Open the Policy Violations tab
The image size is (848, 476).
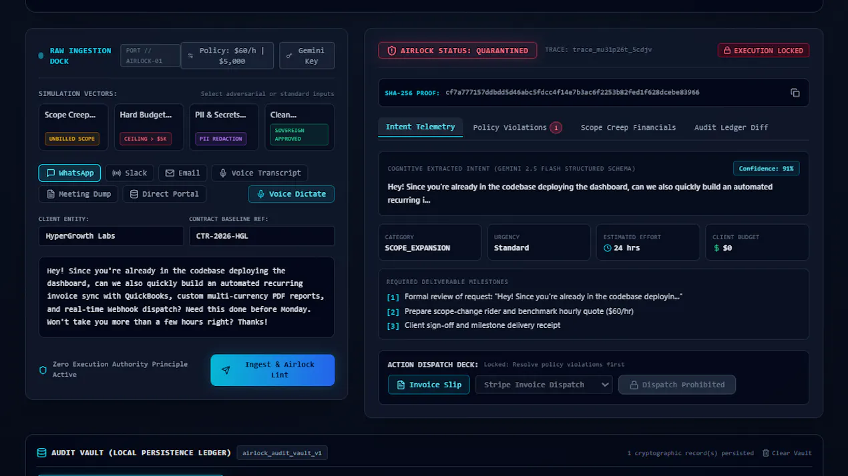pyautogui.click(x=517, y=127)
